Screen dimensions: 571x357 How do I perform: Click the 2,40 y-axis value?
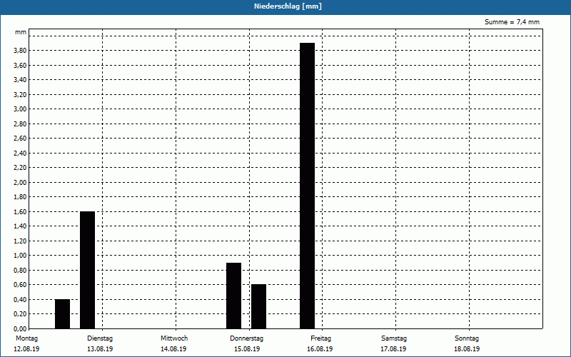click(x=20, y=153)
